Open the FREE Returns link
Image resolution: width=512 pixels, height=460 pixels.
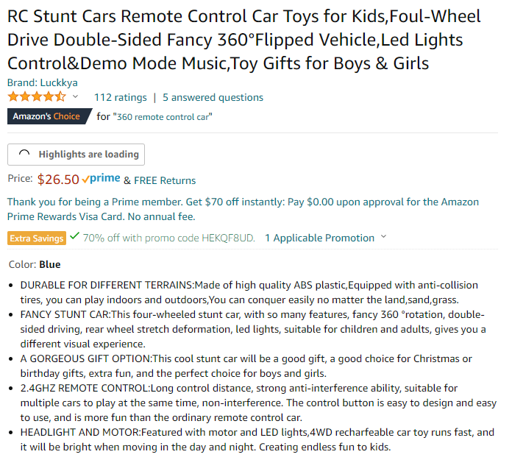coord(165,180)
